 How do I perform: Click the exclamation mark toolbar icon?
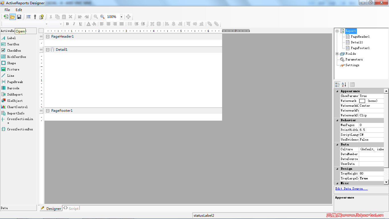click(35, 17)
